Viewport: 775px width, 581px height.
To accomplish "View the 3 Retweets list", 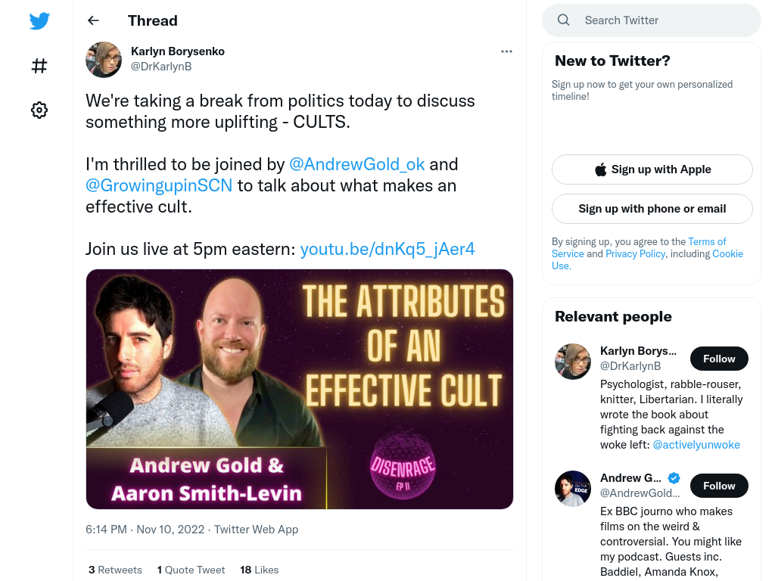I will (x=115, y=570).
